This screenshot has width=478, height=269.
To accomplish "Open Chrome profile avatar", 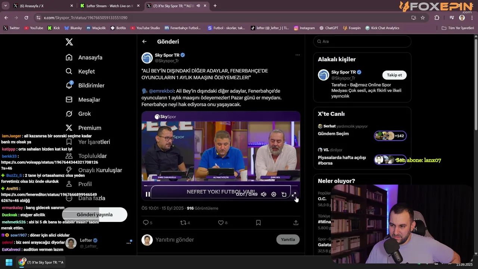I will coord(462,18).
